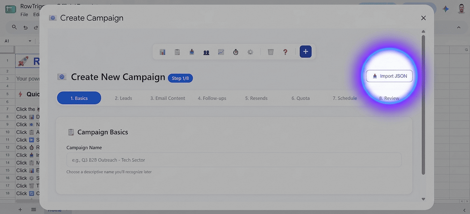This screenshot has height=214, width=470.
Task: Open the 3. Email Content step
Action: point(168,98)
